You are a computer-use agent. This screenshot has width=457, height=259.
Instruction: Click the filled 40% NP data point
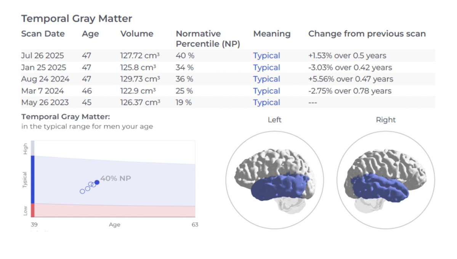tap(97, 182)
